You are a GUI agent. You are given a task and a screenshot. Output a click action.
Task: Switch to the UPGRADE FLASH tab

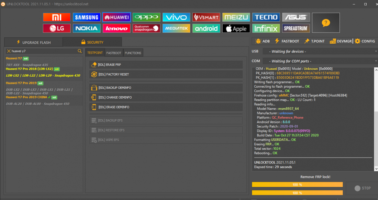point(34,42)
